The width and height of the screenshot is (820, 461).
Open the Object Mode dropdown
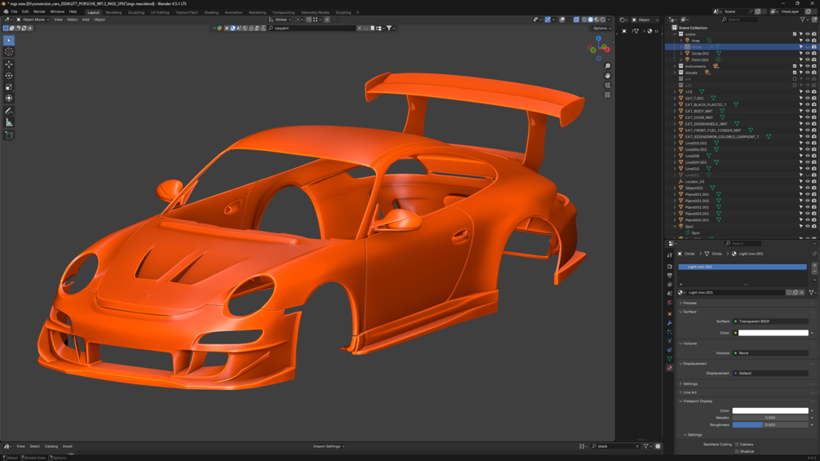tap(34, 20)
